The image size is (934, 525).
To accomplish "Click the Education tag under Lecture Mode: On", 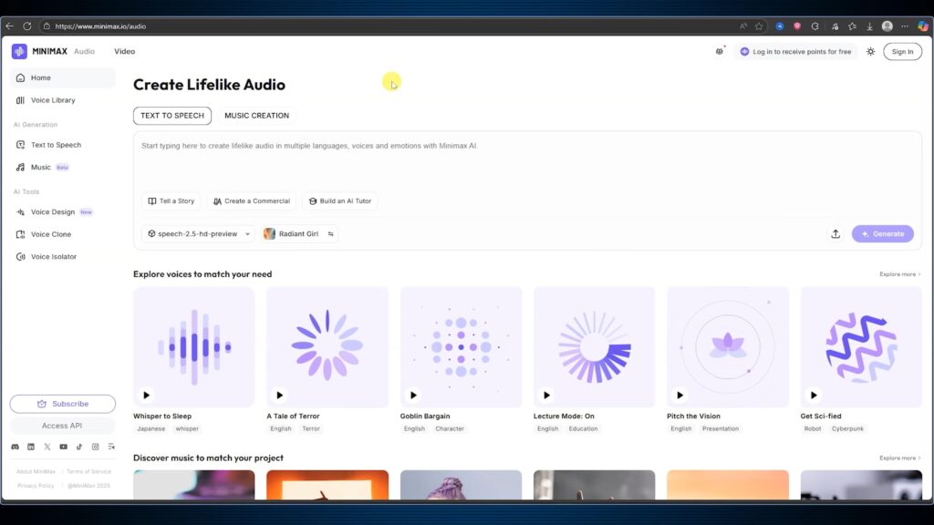I will pyautogui.click(x=583, y=428).
